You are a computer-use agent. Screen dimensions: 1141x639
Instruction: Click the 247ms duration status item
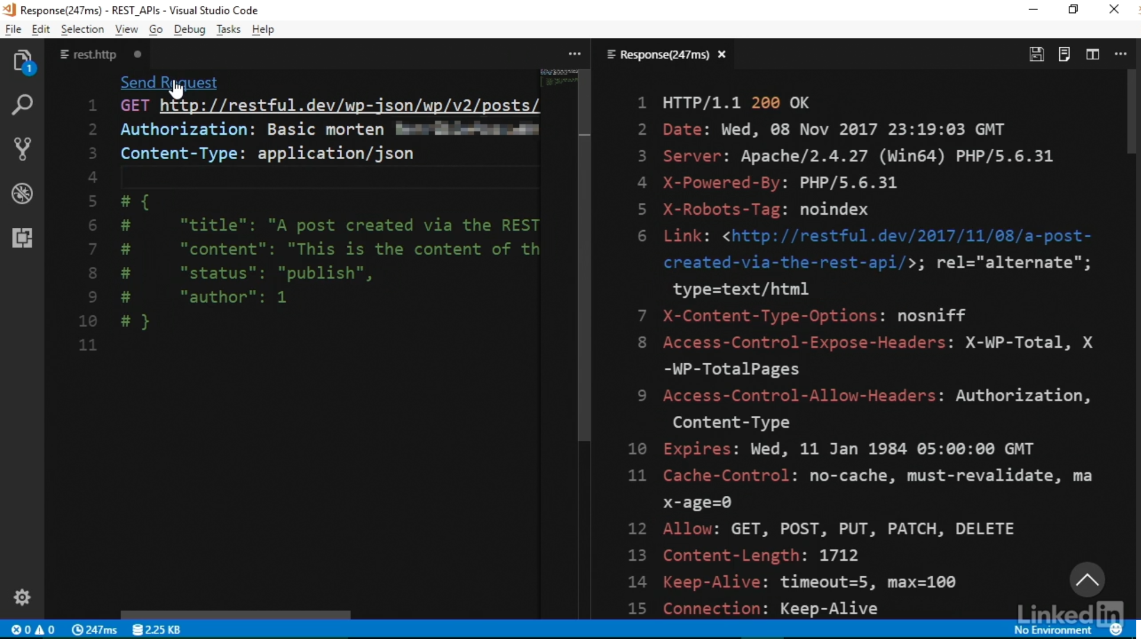click(94, 630)
